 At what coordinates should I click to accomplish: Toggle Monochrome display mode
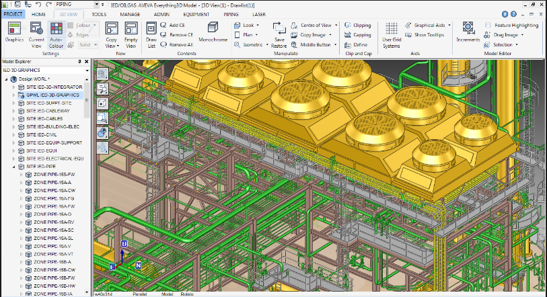(213, 32)
